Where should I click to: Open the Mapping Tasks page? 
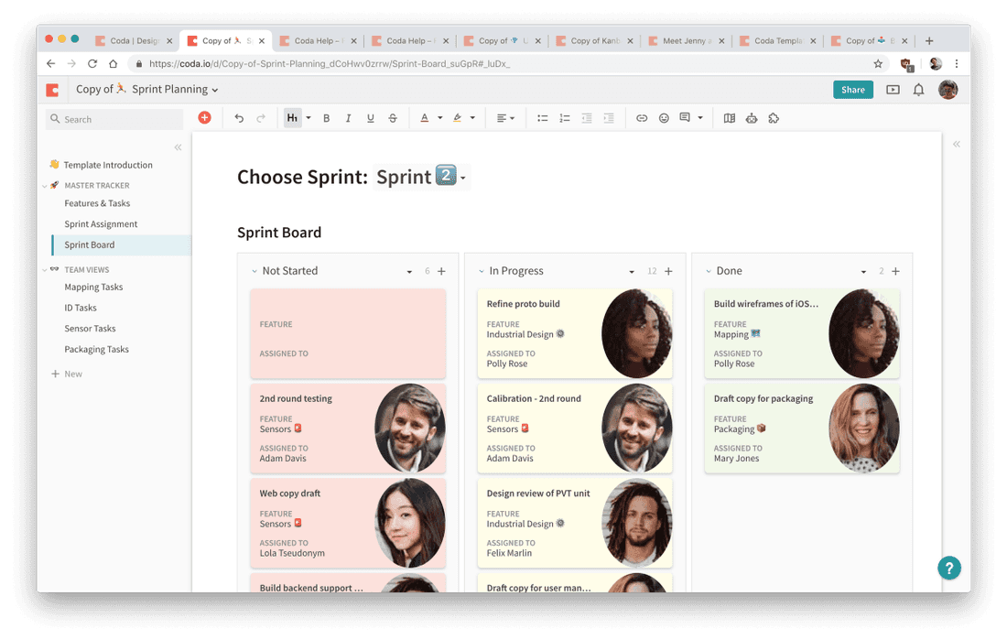93,287
